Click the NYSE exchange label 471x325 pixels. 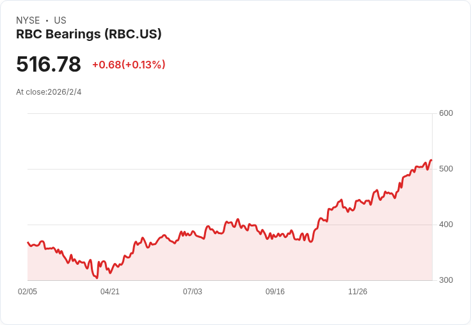tap(28, 20)
